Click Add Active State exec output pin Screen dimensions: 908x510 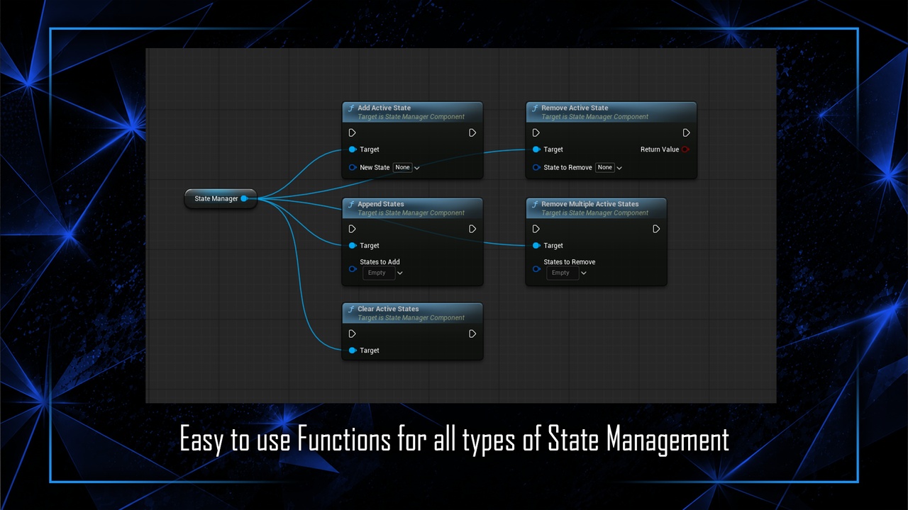pos(472,132)
